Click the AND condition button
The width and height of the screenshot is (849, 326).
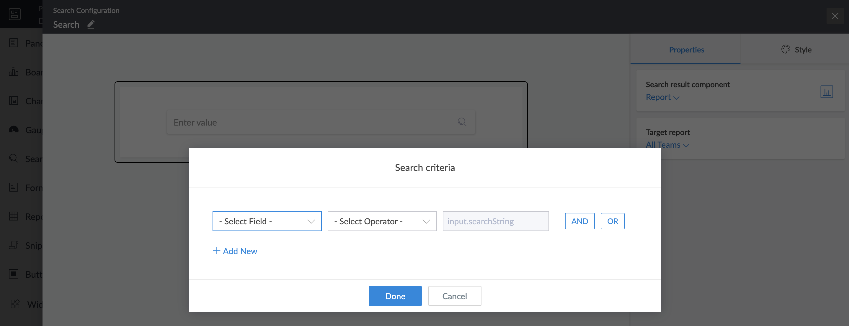pyautogui.click(x=579, y=221)
